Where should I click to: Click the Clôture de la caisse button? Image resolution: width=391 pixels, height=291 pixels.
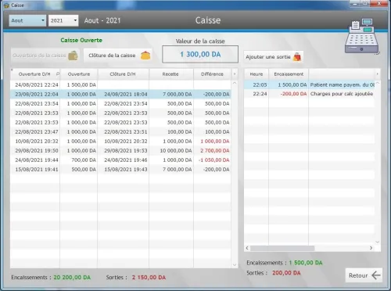pos(118,56)
